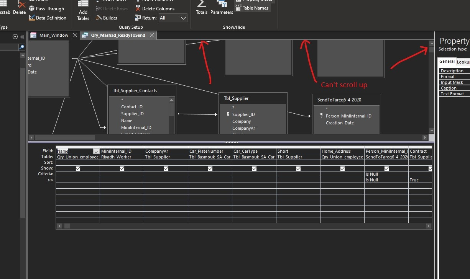Toggle Show checkbox under Short column
The height and width of the screenshot is (279, 470).
coord(298,168)
